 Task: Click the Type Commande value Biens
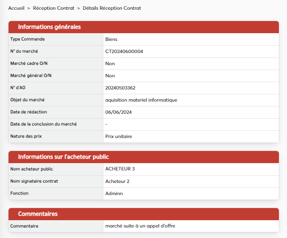point(111,39)
